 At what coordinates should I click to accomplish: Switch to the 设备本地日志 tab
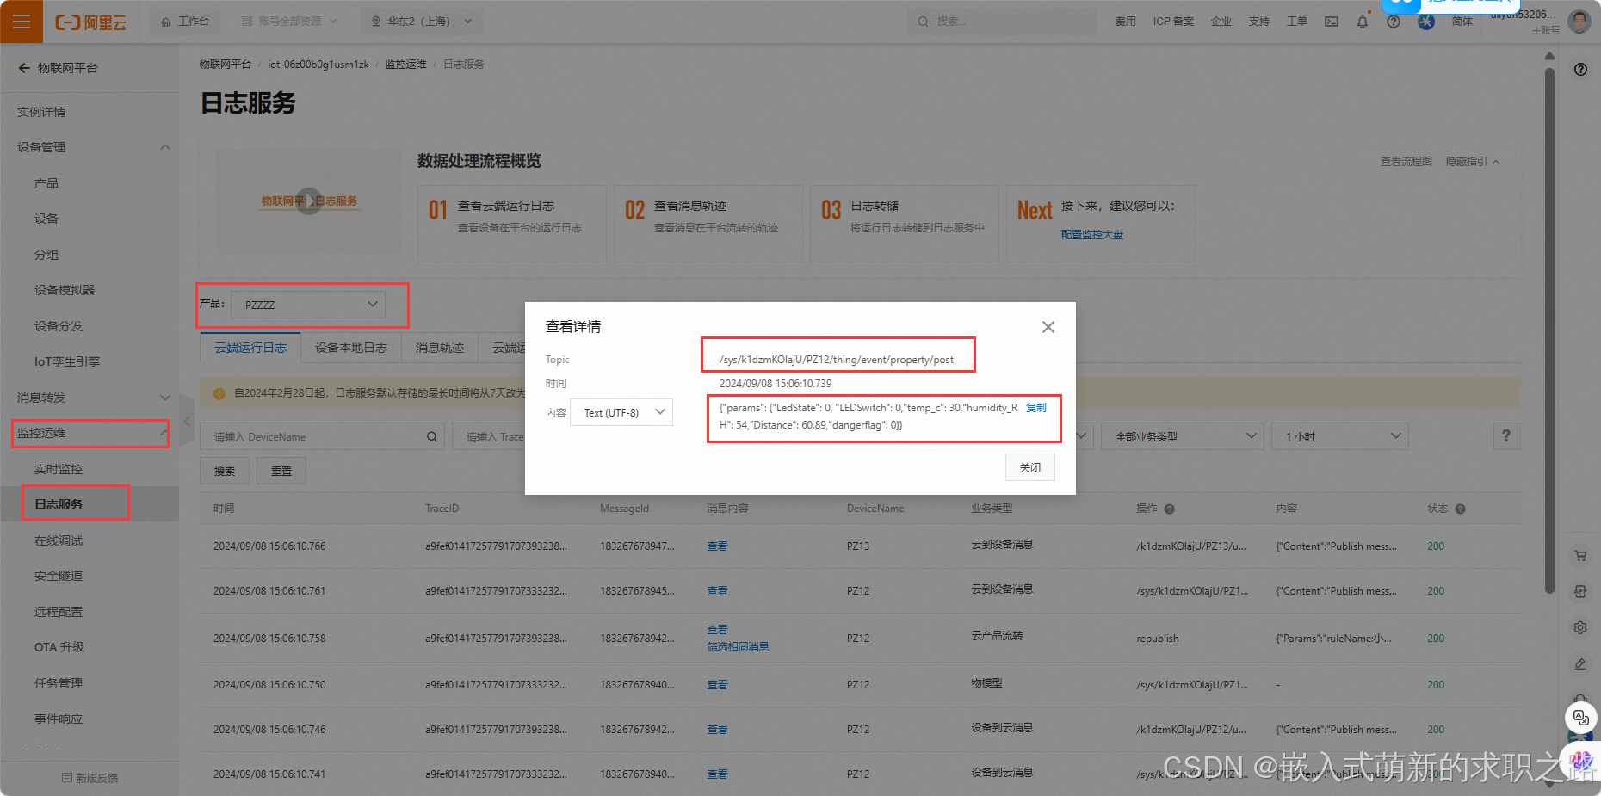coord(350,348)
